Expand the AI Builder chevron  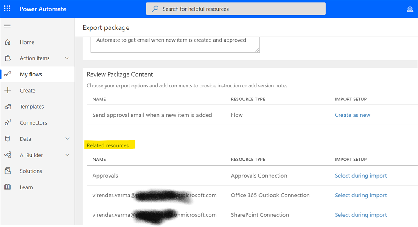(x=67, y=155)
